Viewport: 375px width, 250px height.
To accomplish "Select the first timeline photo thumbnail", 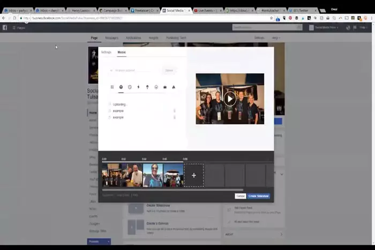I will tap(112, 175).
